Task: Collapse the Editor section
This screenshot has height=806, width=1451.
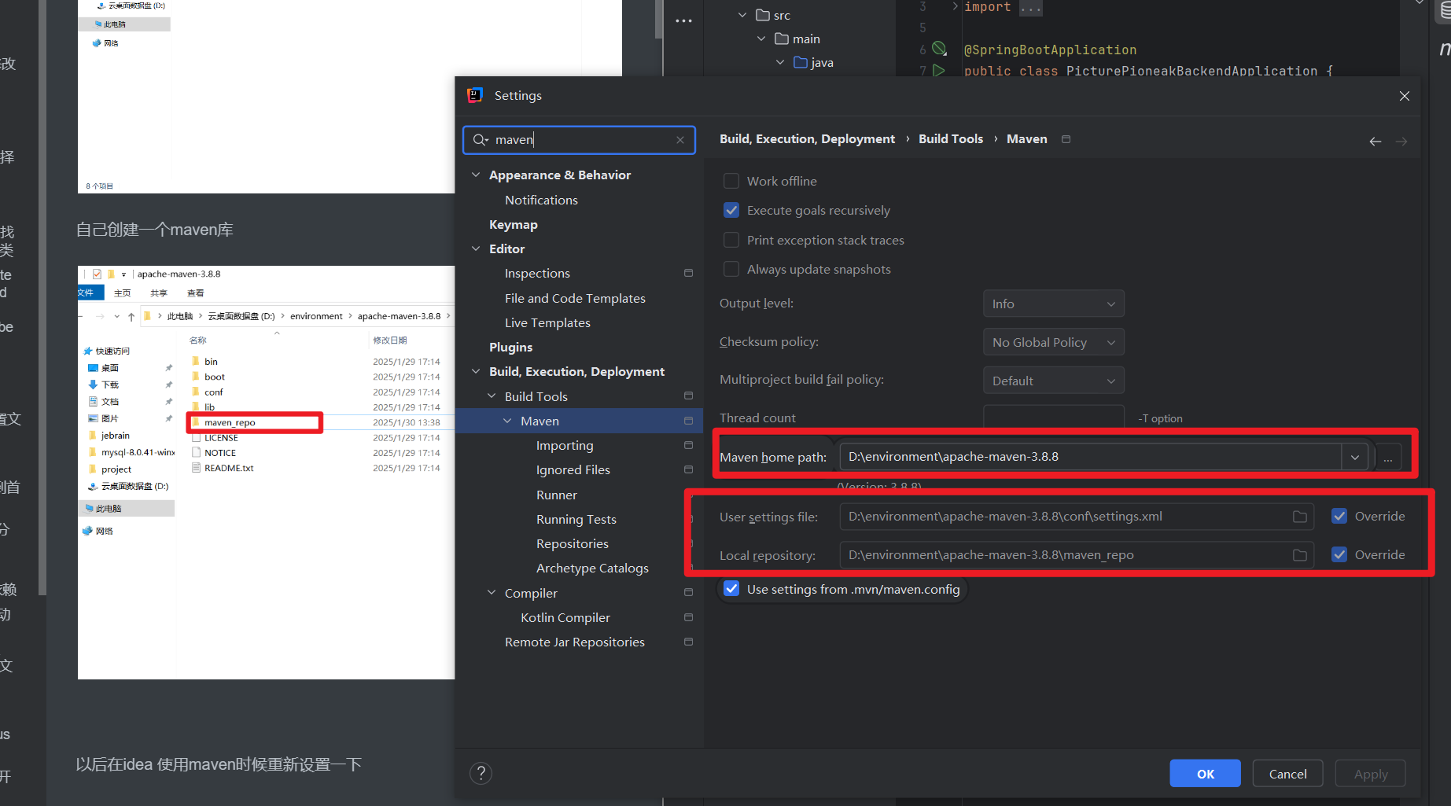Action: (476, 249)
